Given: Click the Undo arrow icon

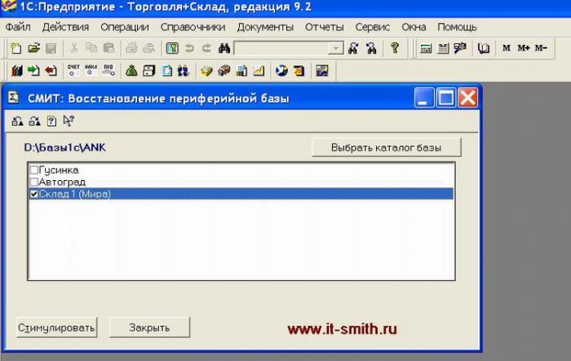Looking at the screenshot, I should (x=189, y=48).
